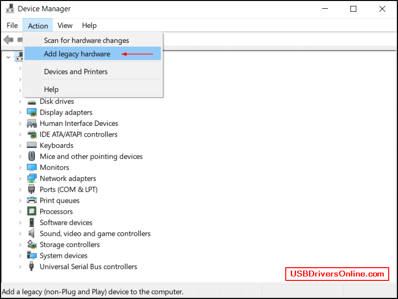Select Scan for hardware changes

(x=86, y=41)
